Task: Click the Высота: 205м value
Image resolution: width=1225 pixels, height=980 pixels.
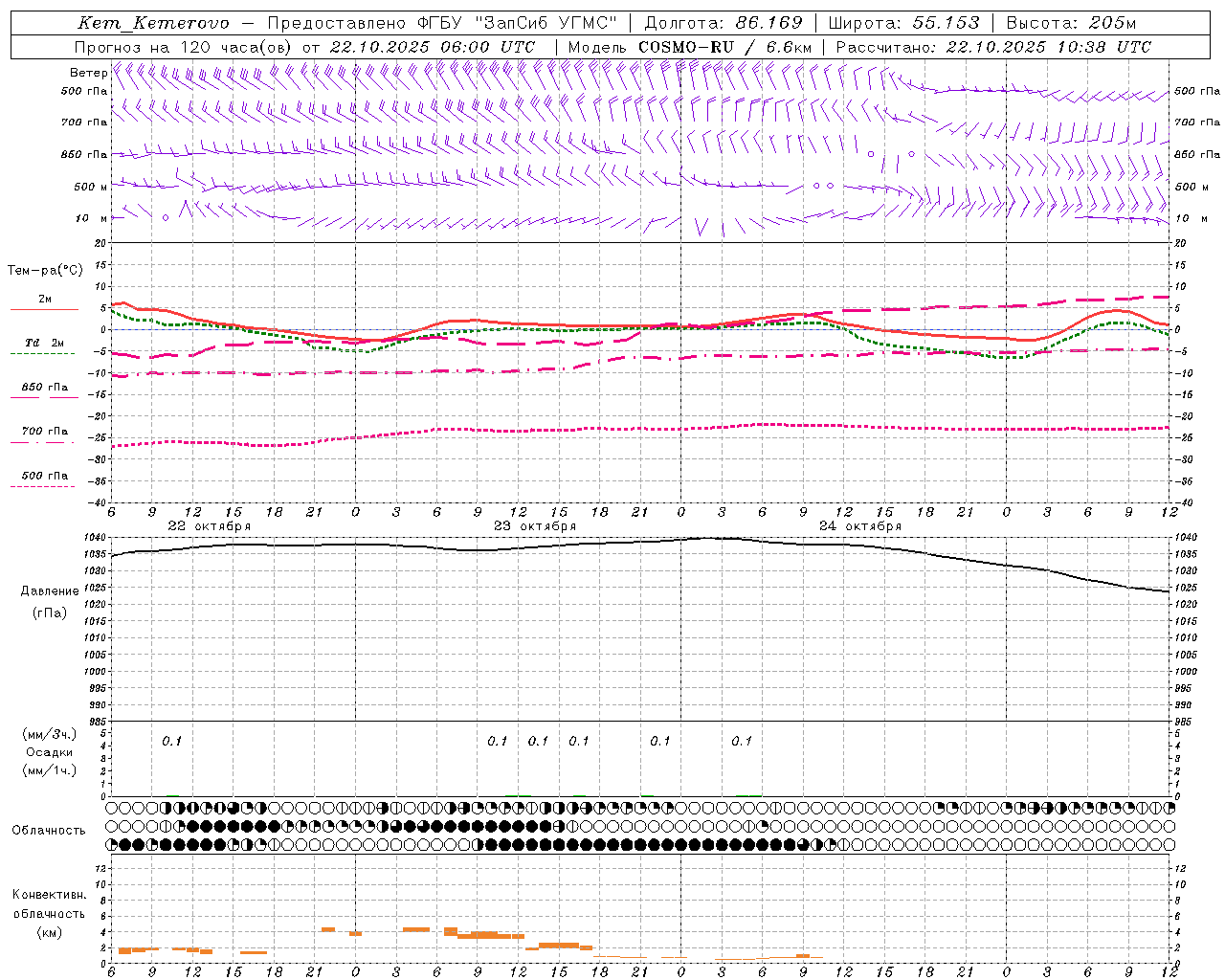Action: click(x=1071, y=23)
